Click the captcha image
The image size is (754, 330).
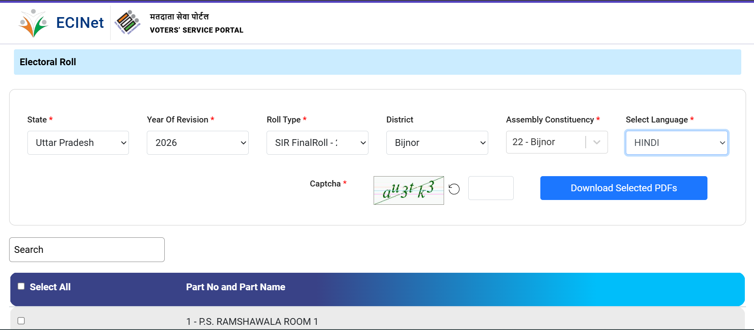click(x=409, y=190)
